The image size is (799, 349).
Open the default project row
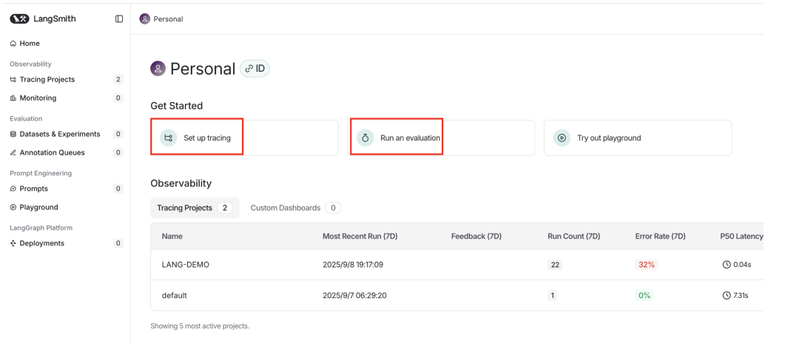coord(456,296)
